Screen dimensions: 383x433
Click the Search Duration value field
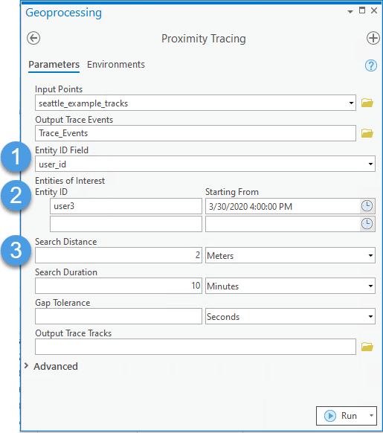point(118,286)
